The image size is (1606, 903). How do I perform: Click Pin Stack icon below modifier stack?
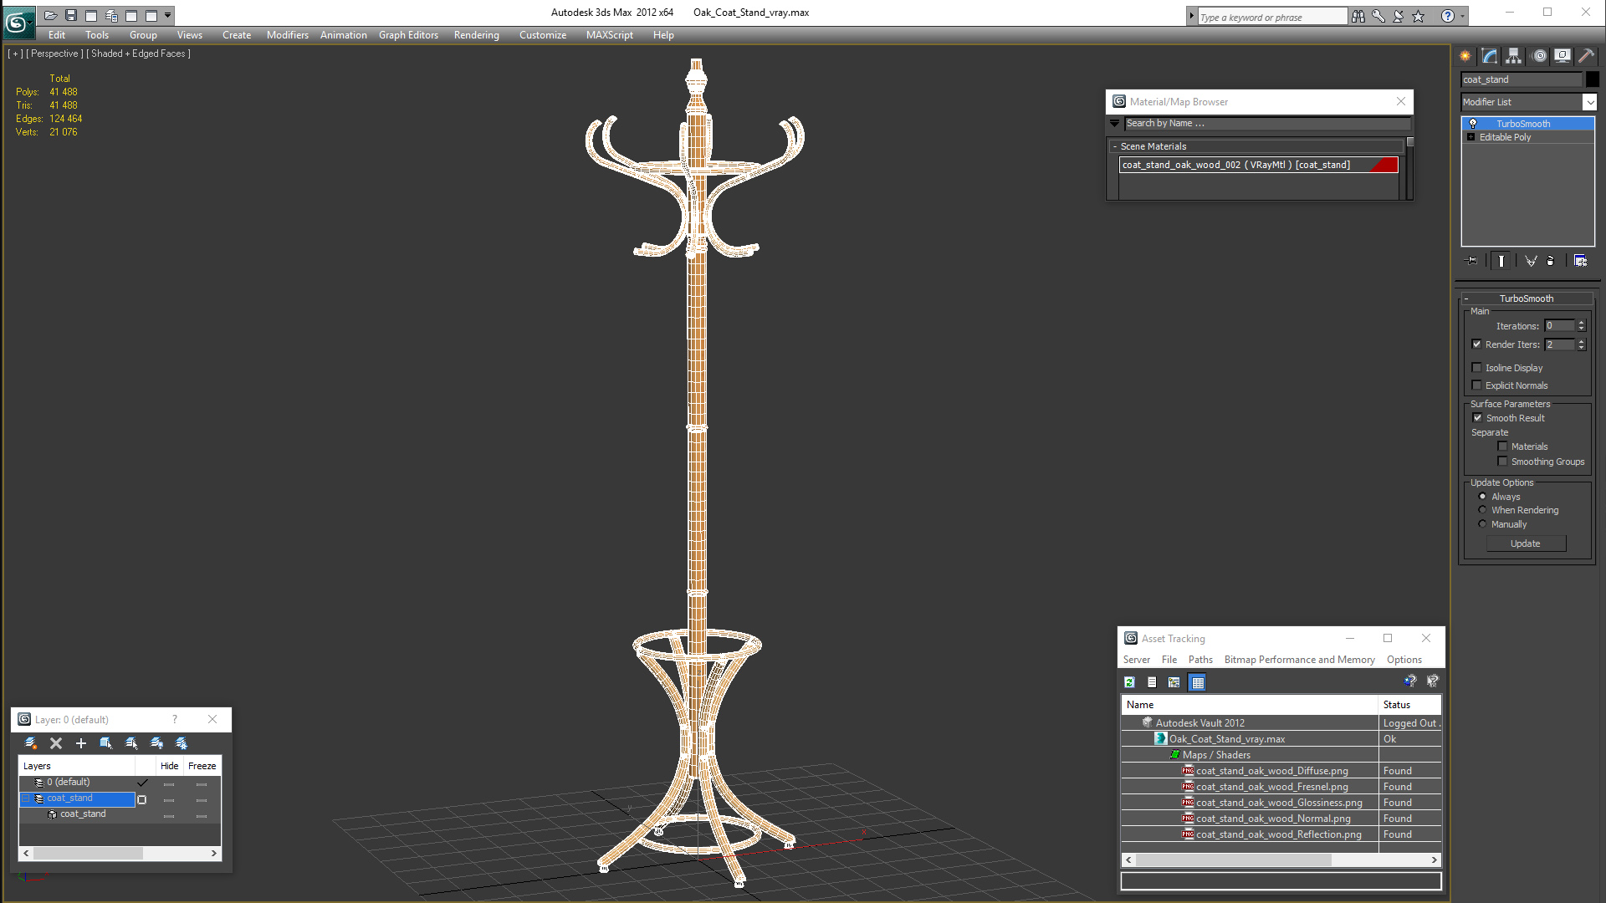1473,261
